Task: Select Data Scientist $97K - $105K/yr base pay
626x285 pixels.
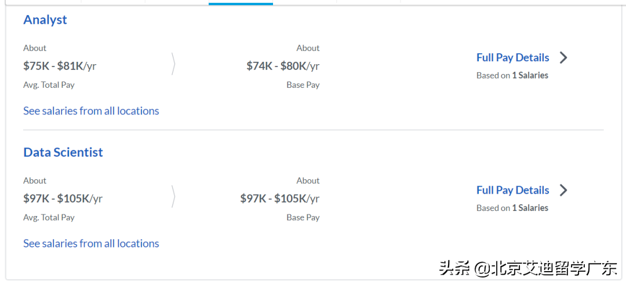Action: point(280,198)
